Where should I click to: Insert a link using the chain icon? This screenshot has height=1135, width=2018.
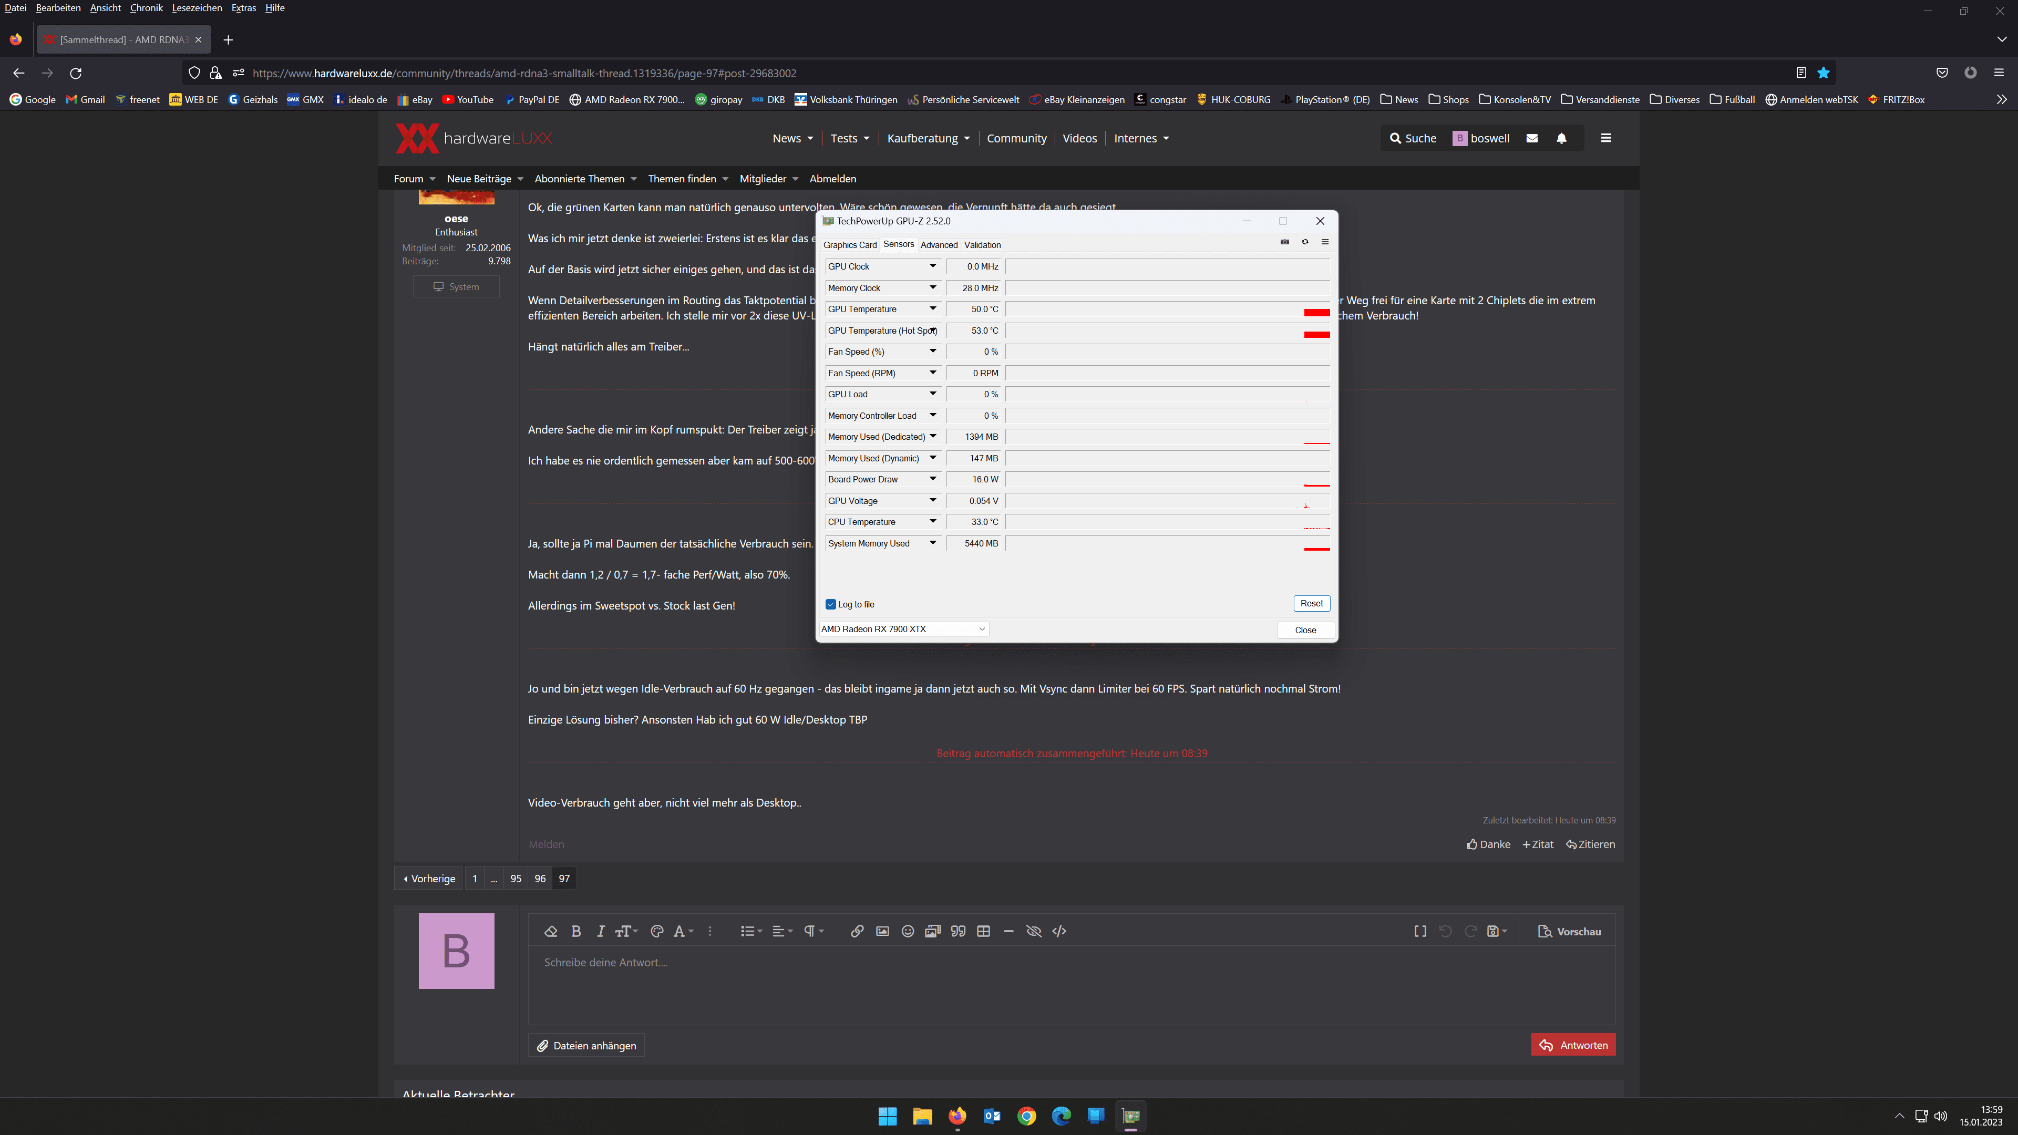857,931
